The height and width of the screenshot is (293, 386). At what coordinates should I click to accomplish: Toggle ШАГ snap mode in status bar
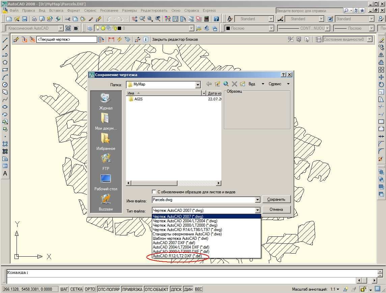[x=64, y=289]
